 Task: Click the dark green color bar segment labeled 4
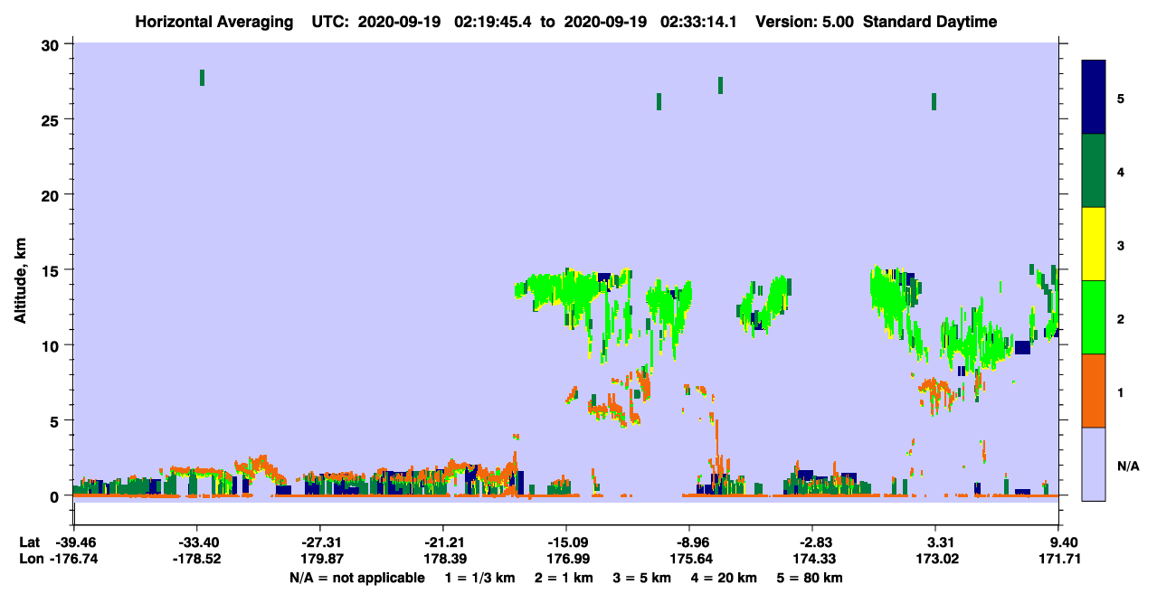(1094, 171)
